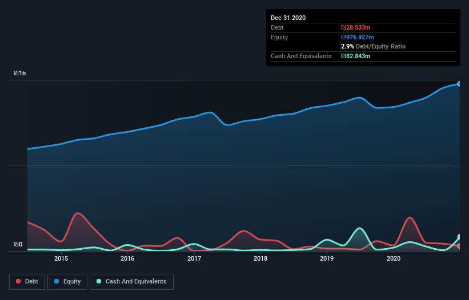Select the 2016 x-axis label
The image size is (469, 300).
pyautogui.click(x=127, y=258)
